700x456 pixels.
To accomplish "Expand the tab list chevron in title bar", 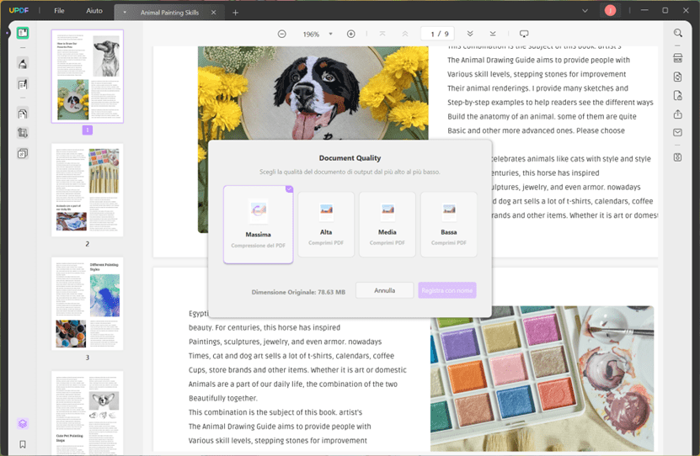I will (x=585, y=11).
